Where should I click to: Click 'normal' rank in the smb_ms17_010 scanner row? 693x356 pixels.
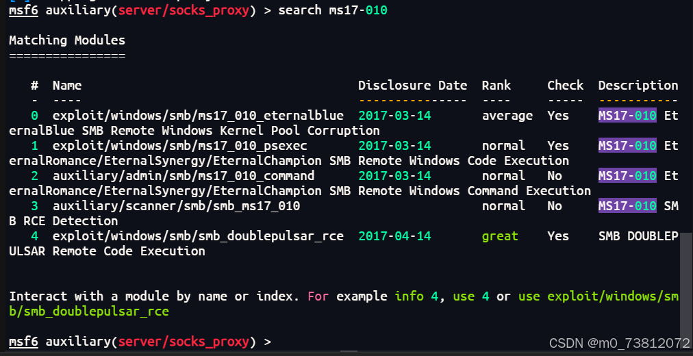[x=503, y=206]
